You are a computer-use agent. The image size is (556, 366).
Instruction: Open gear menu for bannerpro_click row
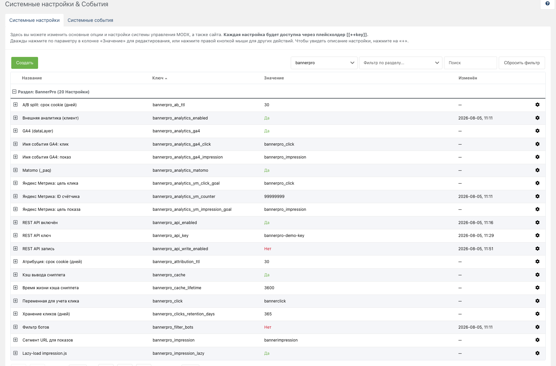click(537, 301)
